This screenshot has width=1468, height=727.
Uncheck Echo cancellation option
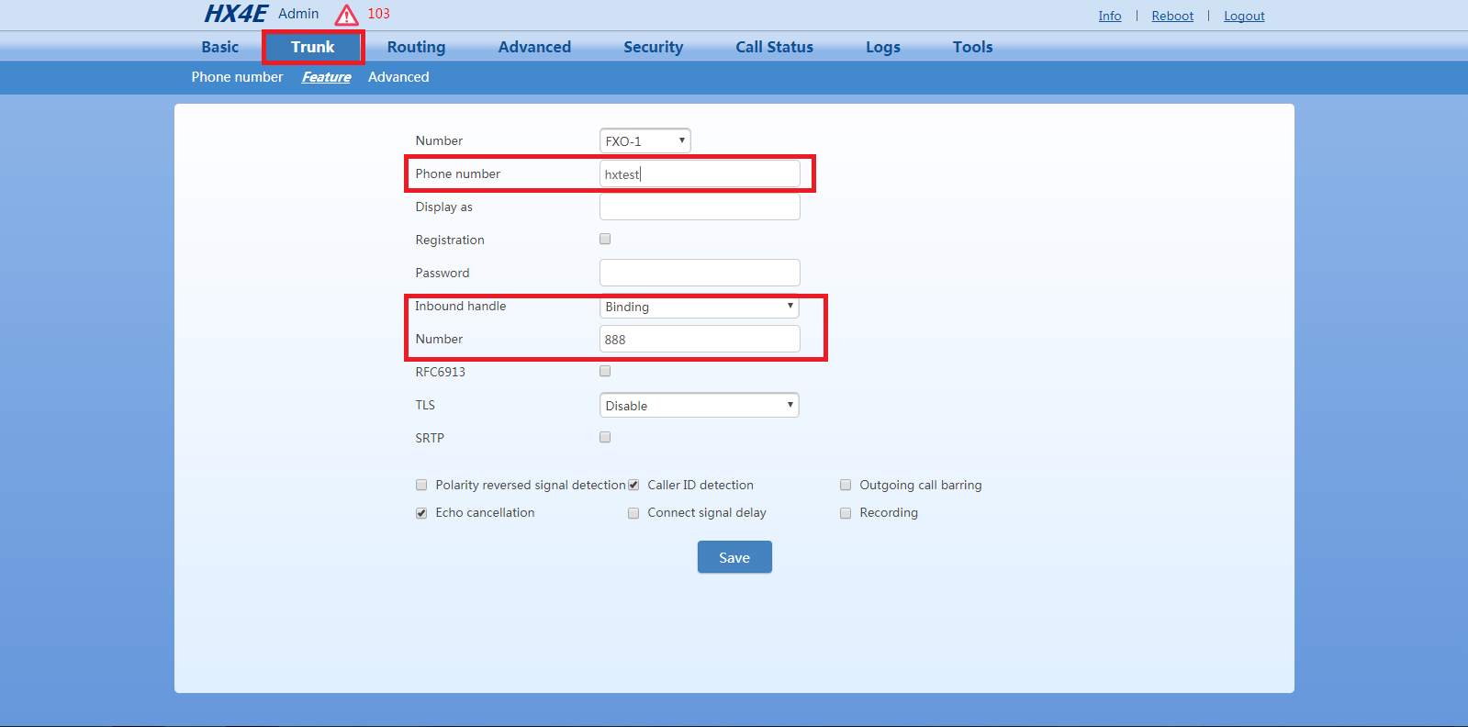[421, 513]
